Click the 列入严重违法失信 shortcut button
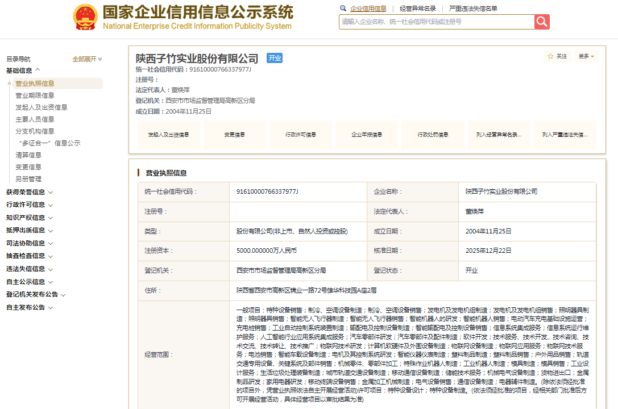The height and width of the screenshot is (409, 618). [x=565, y=135]
